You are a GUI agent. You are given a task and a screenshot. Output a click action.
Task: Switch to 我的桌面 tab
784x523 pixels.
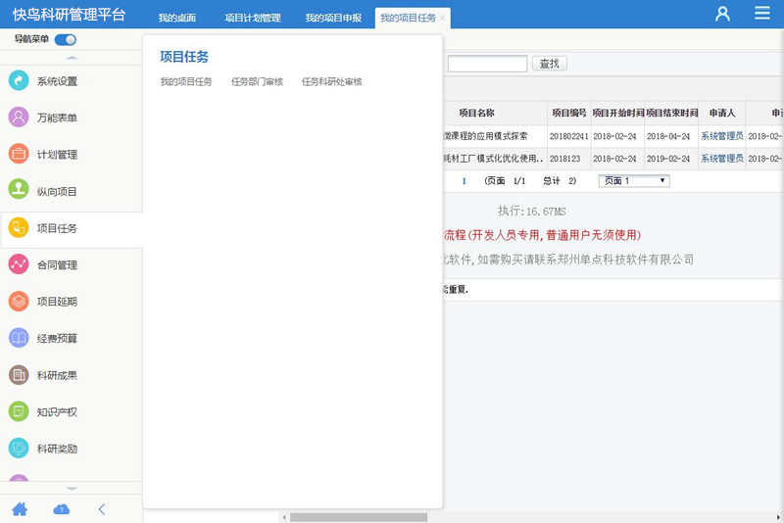click(177, 18)
